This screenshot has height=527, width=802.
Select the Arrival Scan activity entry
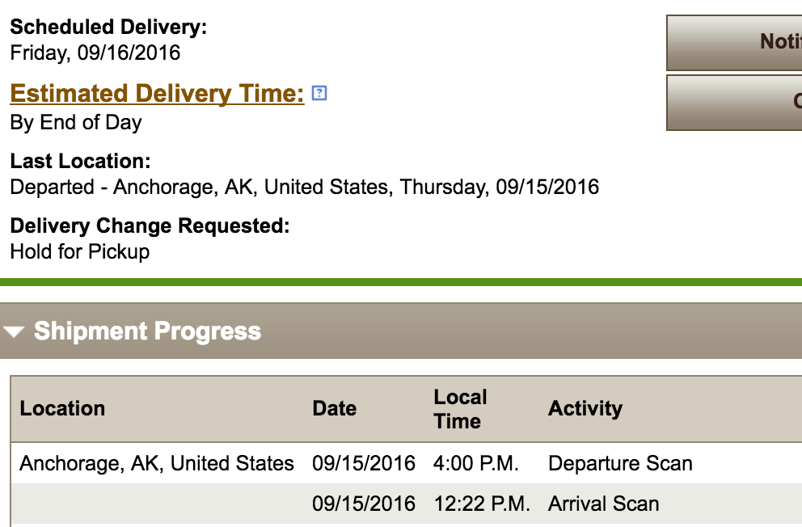[603, 504]
